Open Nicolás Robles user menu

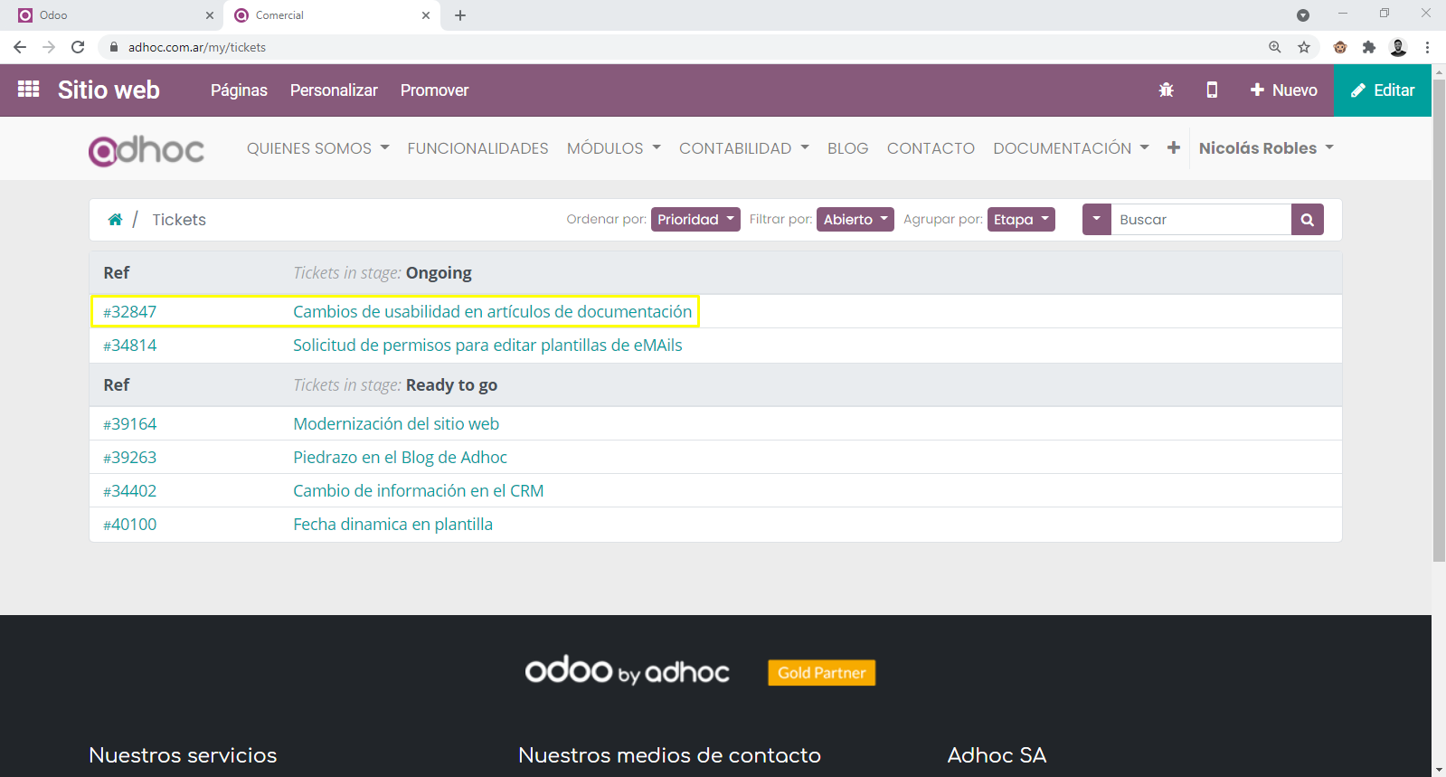1265,148
